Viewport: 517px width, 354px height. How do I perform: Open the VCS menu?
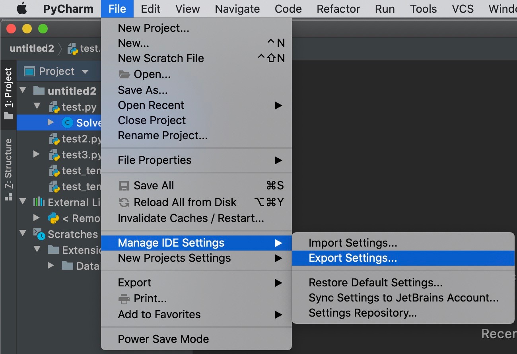463,9
